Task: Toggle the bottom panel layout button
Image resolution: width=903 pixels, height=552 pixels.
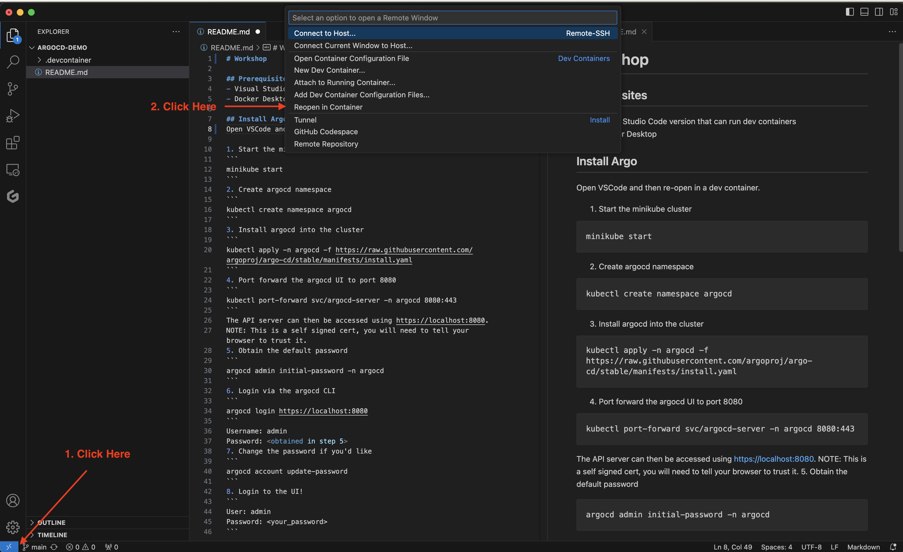Action: [864, 12]
